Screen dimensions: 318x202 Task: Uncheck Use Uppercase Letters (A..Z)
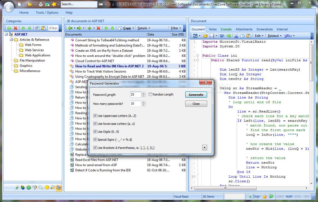95,116
